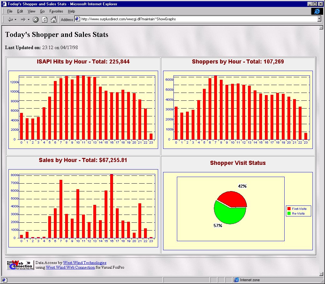Open the West Wind Web Connection link
The width and height of the screenshot is (325, 284).
coord(70,267)
